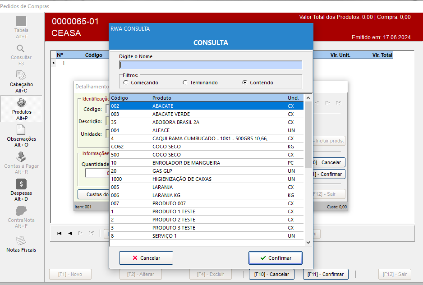This screenshot has height=285, width=423.
Task: Click the Contas à Pagar icon
Action: tap(21, 157)
